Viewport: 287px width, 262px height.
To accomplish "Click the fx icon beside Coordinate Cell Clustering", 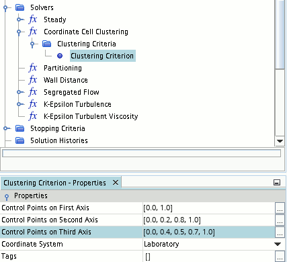I will point(33,32).
